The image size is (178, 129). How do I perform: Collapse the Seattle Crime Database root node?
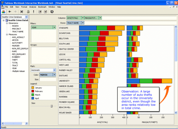[4, 20]
